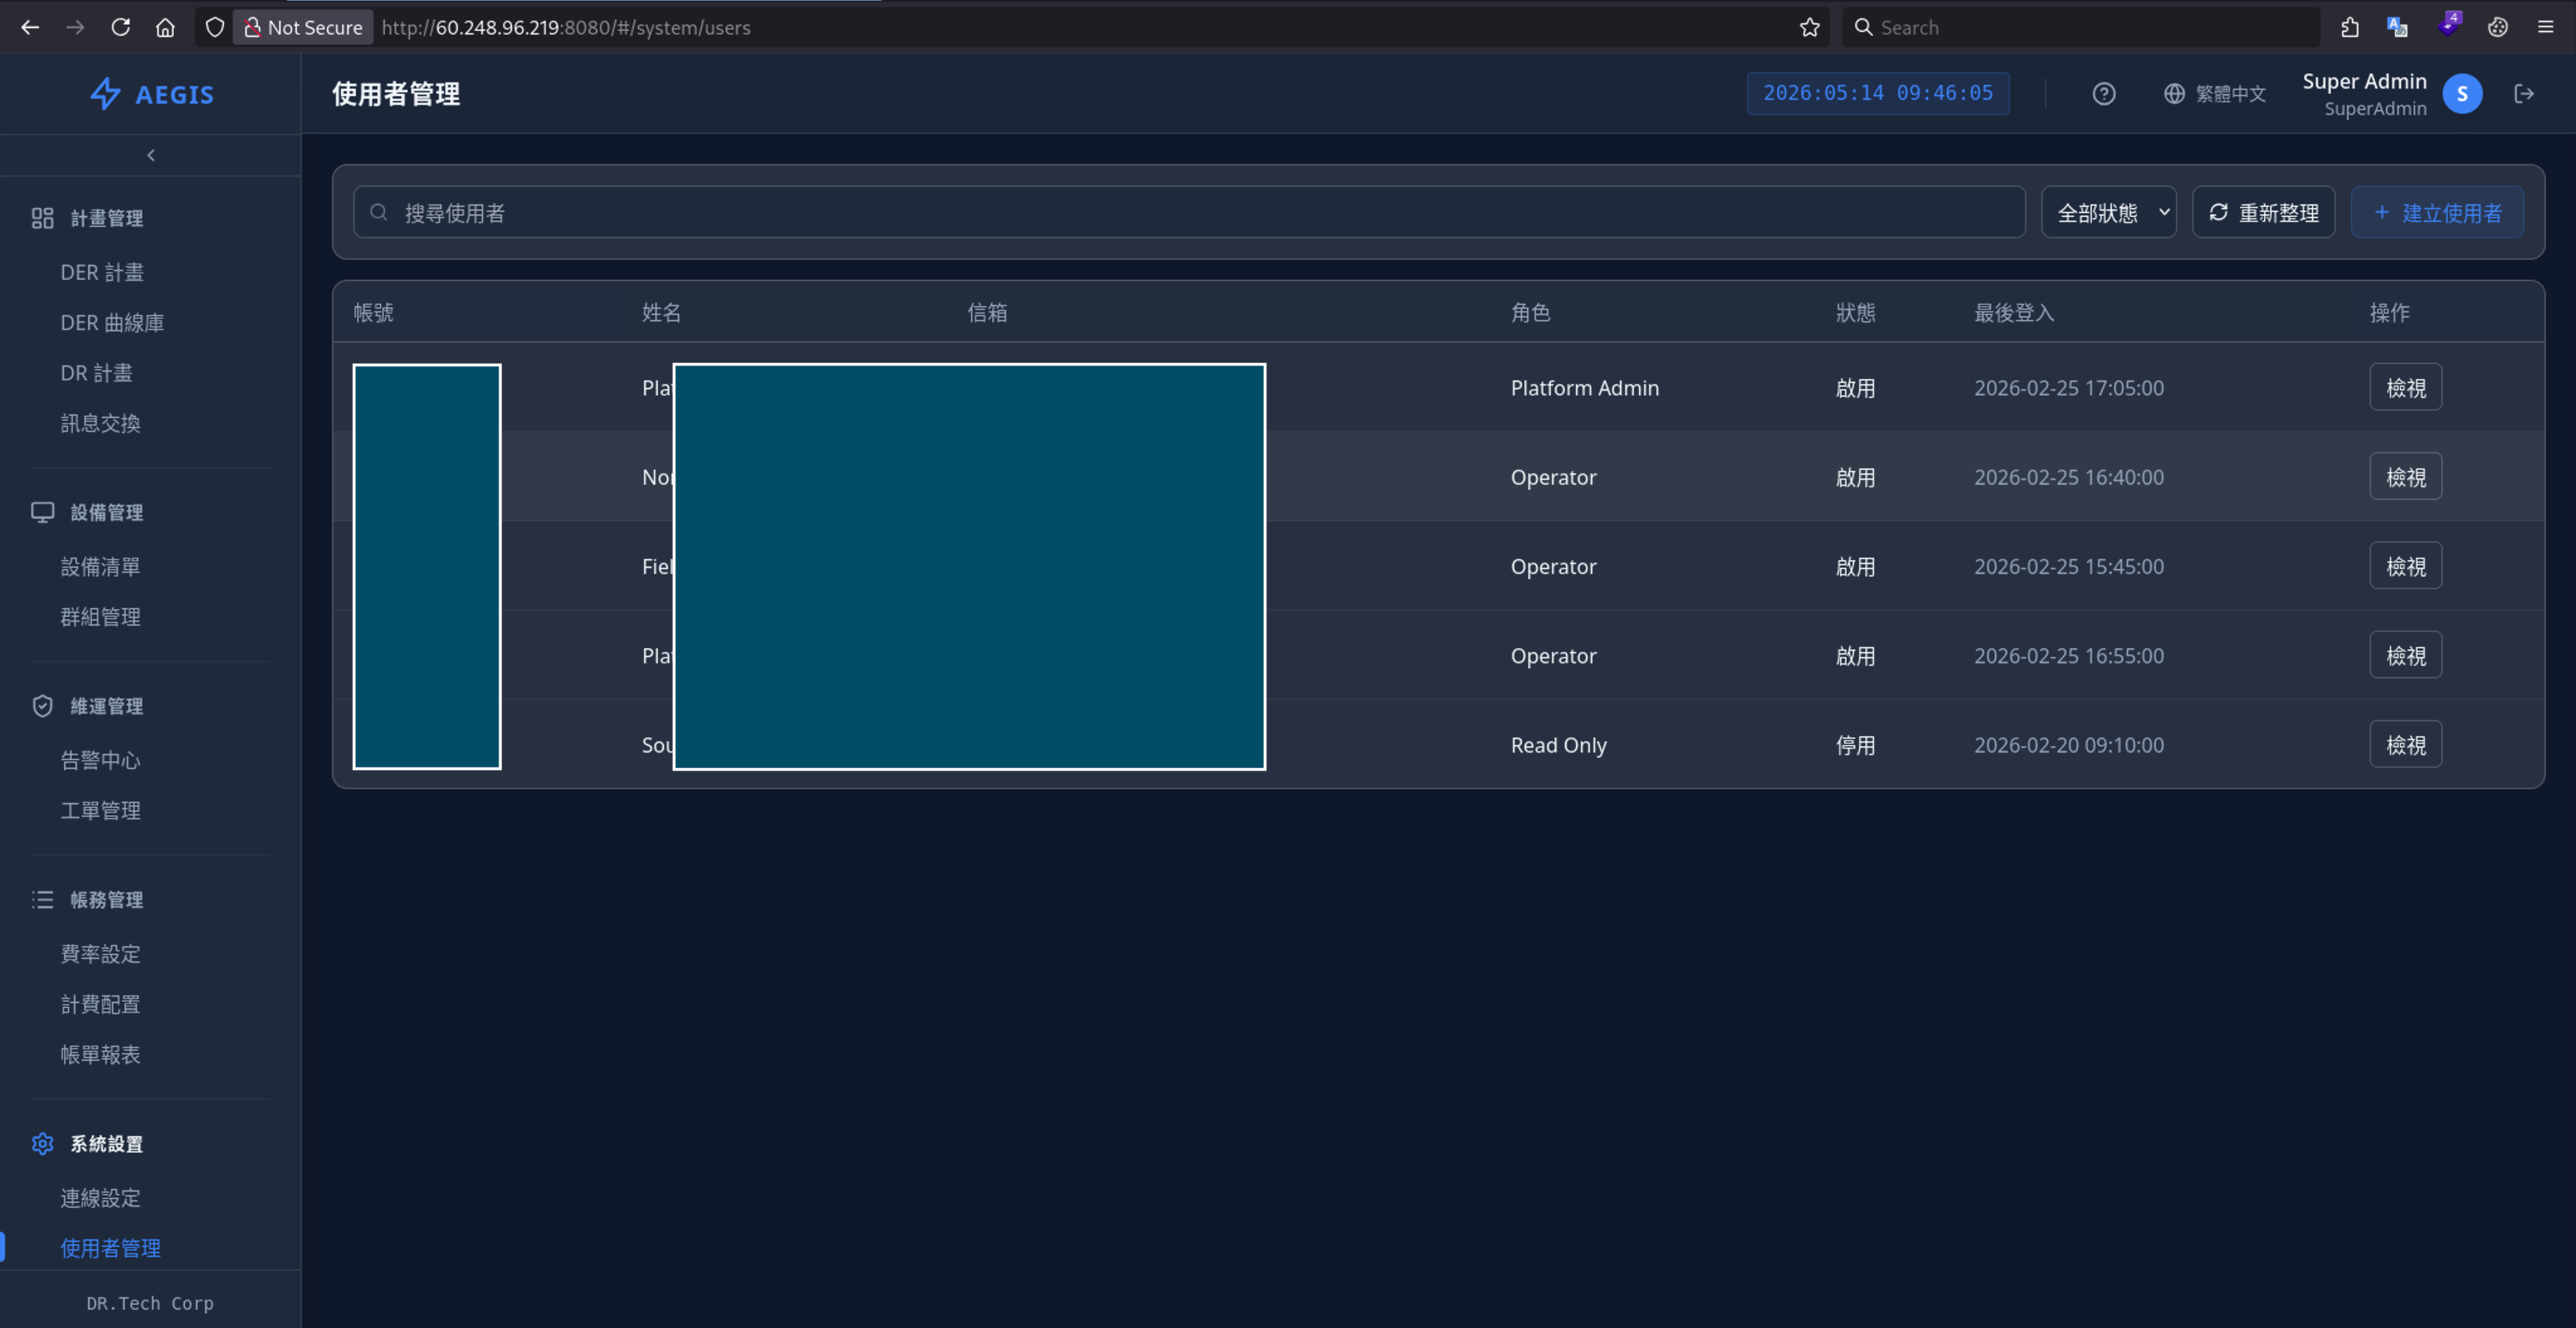Screen dimensions: 2576x1328
Task: Open the 告警中心 menu item
Action: pos(100,760)
